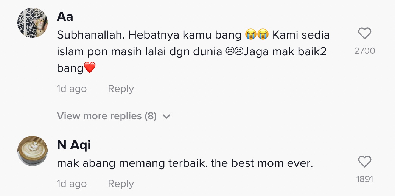395x196 pixels.
Task: Like N Aqi's comment with the heart
Action: coord(364,162)
